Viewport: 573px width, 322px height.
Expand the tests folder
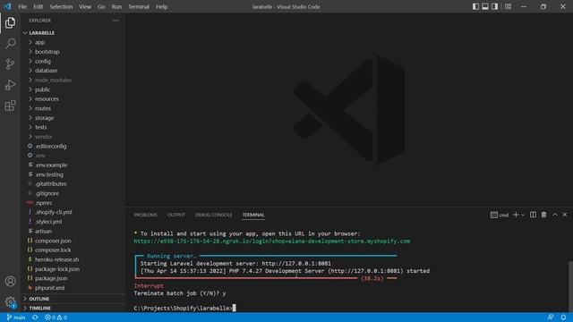click(x=73, y=127)
